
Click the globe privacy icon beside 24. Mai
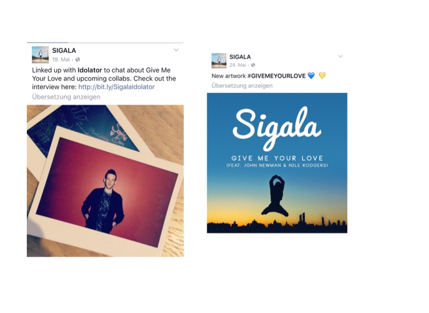click(x=253, y=65)
